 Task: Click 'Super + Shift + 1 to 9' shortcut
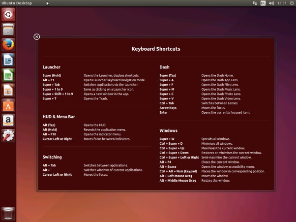(58, 94)
